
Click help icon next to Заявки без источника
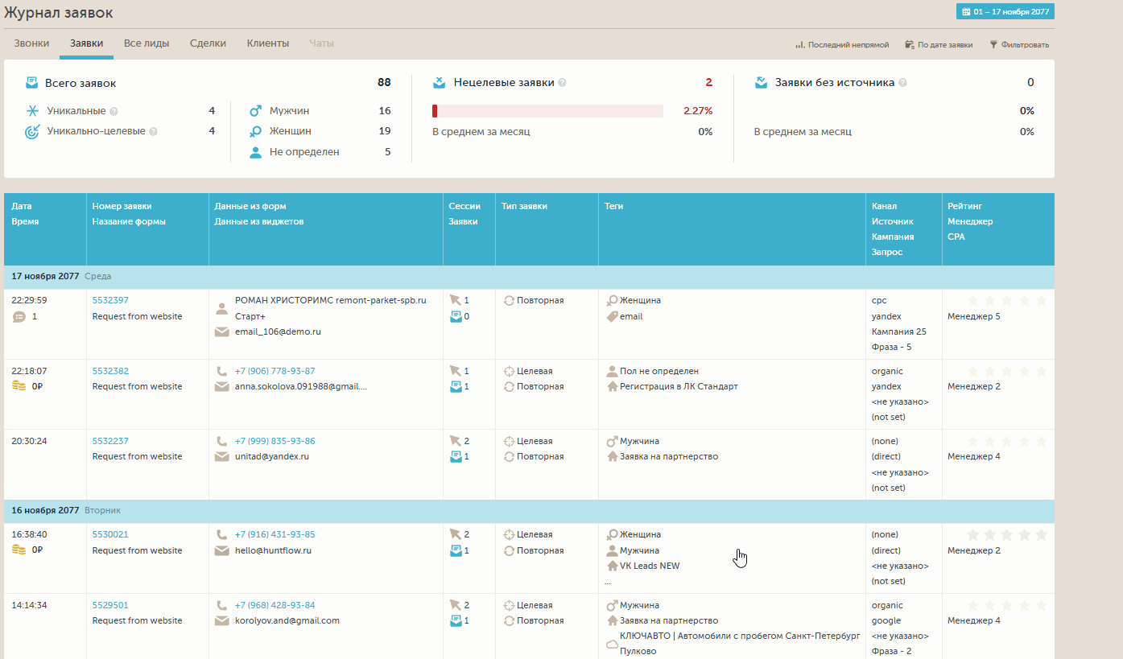[x=902, y=83]
